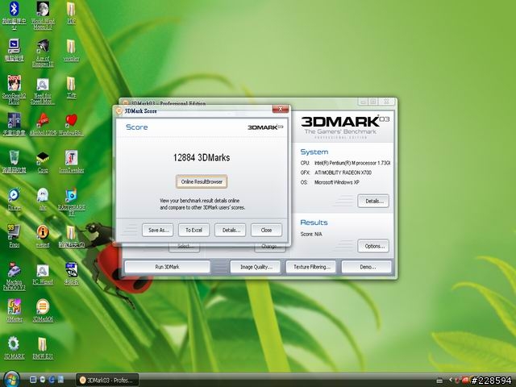Open the SexyBeach2 desktop icon

point(14,89)
